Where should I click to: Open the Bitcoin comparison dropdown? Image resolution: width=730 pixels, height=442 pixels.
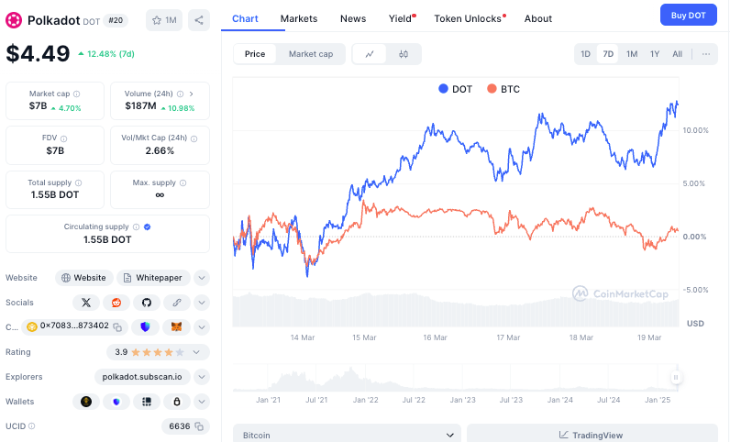(348, 435)
